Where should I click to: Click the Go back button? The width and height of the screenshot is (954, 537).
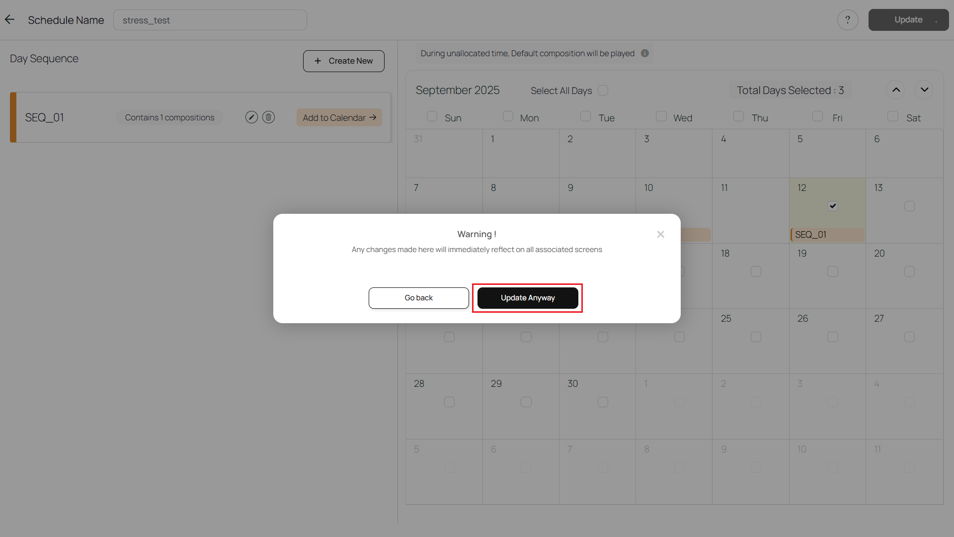418,298
